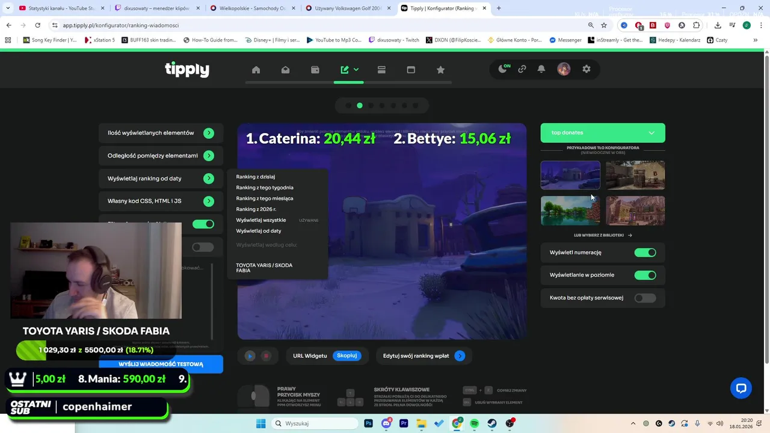Select the green Minecraft water background thumbnail
770x433 pixels.
570,210
